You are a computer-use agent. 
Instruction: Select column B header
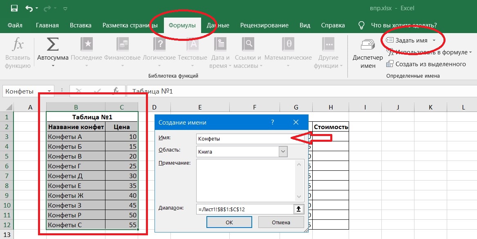click(76, 107)
